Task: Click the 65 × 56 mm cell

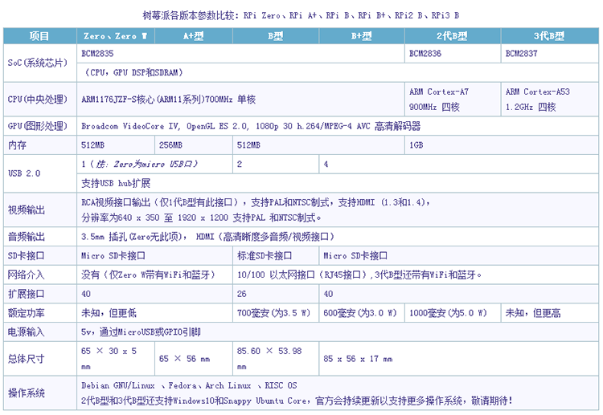Action: click(x=194, y=359)
